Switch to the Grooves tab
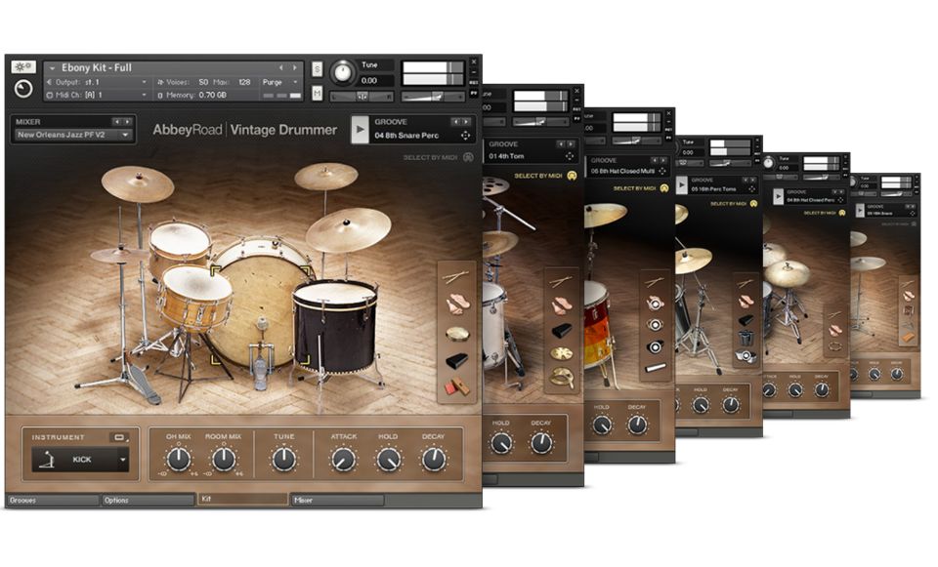This screenshot has height=567, width=938. [51, 500]
